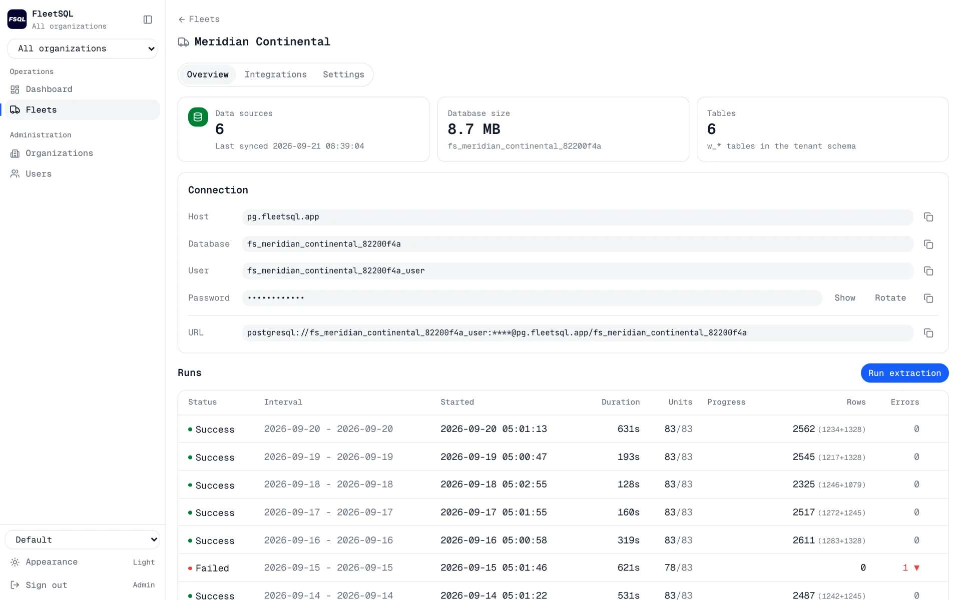Open Users in the sidebar
This screenshot has height=600, width=961.
pyautogui.click(x=83, y=174)
